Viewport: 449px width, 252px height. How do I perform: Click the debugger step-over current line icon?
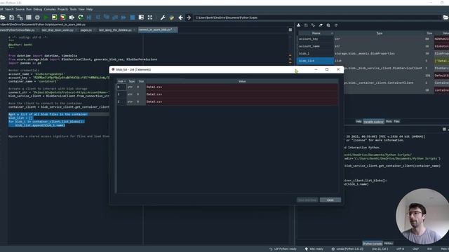coord(98,17)
